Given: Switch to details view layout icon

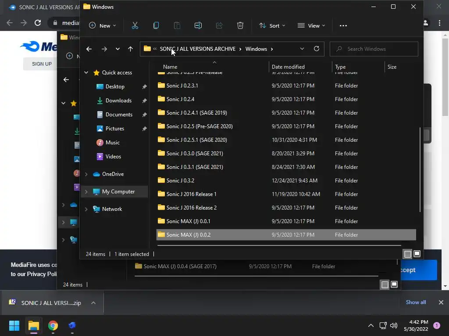Looking at the screenshot, I should [407, 254].
